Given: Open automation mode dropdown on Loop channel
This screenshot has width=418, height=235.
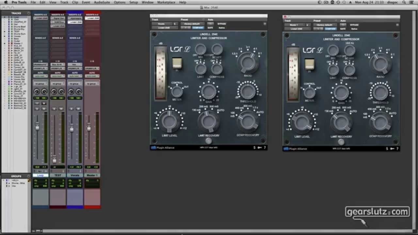Looking at the screenshot, I should (40, 76).
